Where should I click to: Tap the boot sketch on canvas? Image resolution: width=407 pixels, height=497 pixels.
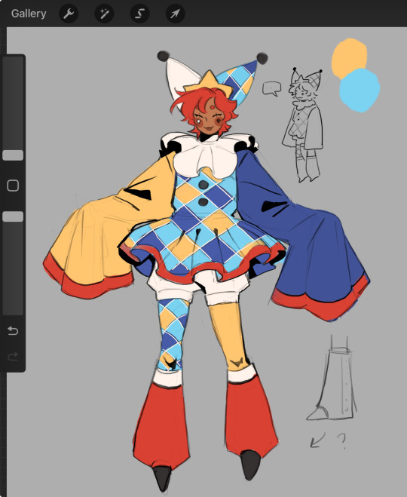click(x=331, y=378)
